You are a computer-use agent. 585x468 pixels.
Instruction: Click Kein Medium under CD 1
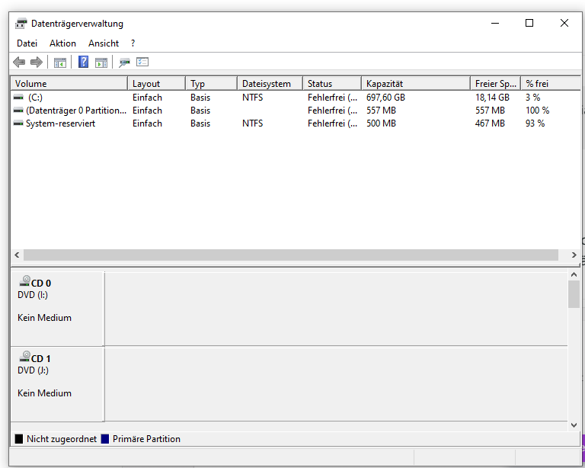(44, 393)
